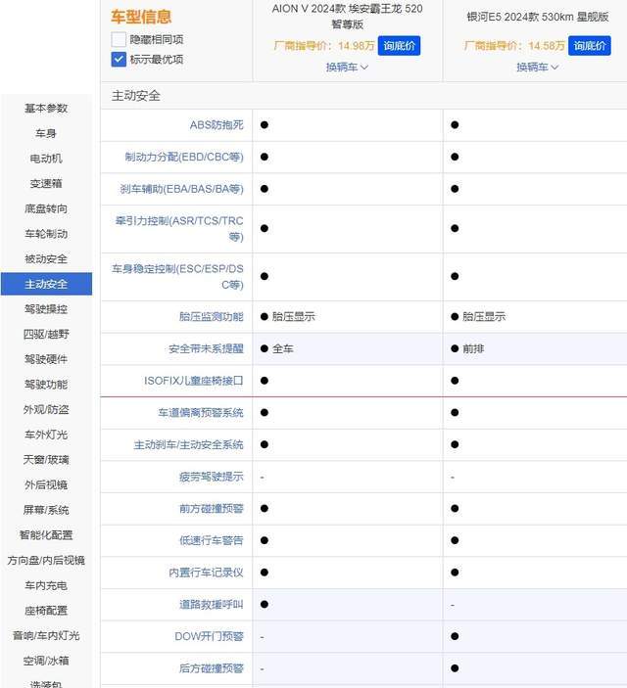This screenshot has height=688, width=627.
Task: Click AION V price 14.98万
Action: tap(357, 46)
